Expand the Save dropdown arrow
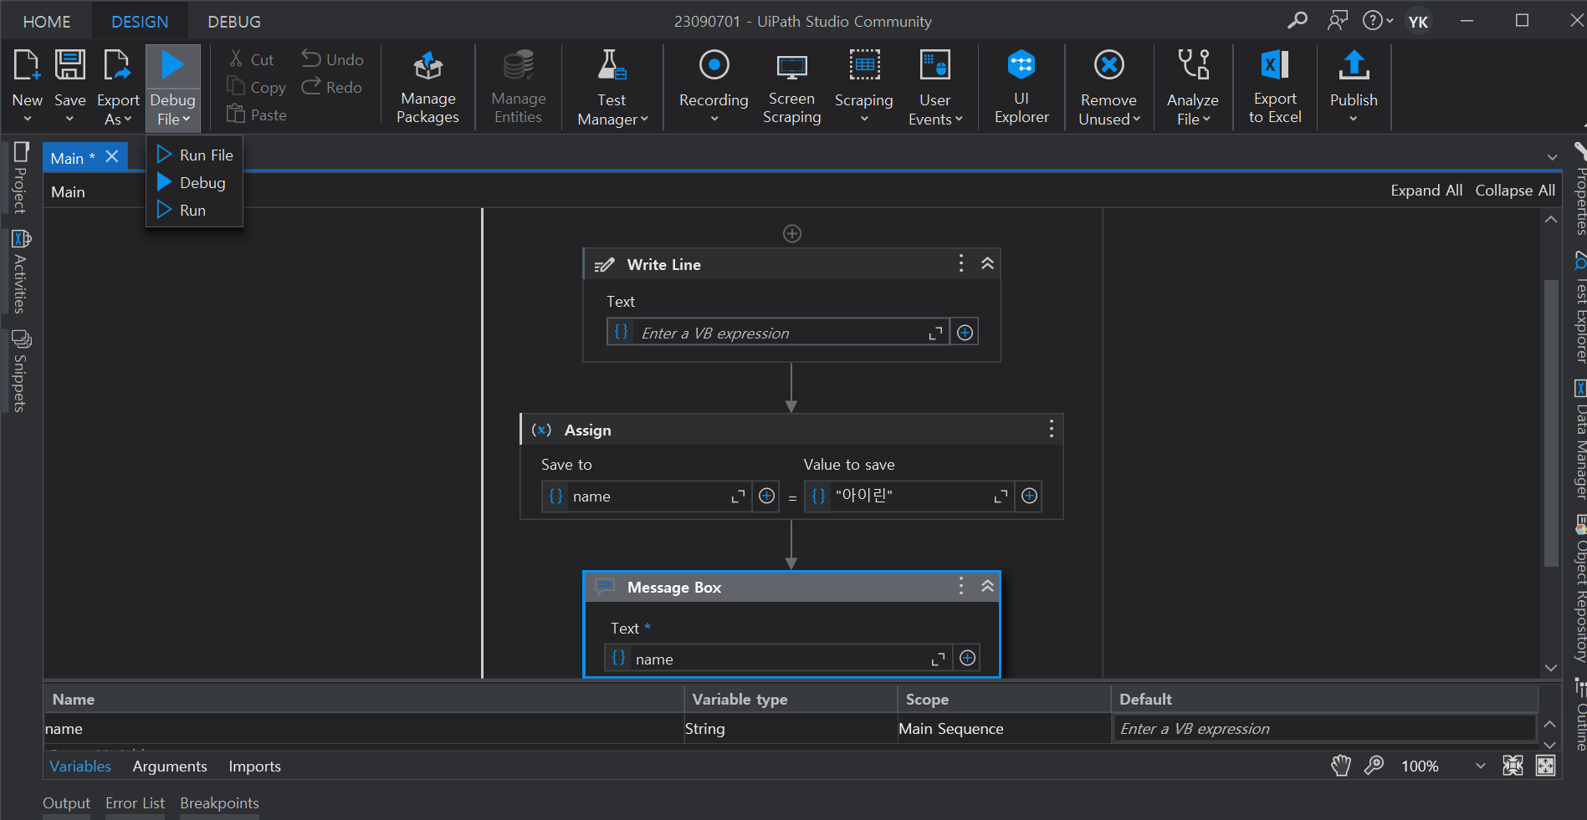Screen dimensions: 1587x820 pos(70,120)
